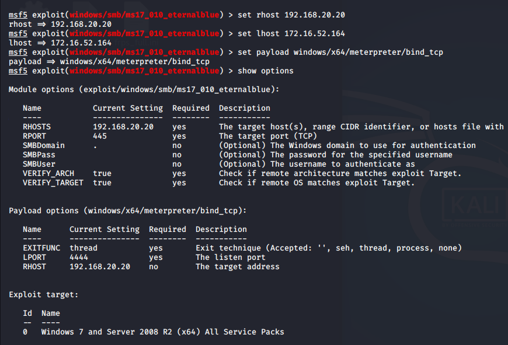Click the SMBUser option name
This screenshot has width=508, height=345.
pyautogui.click(x=39, y=164)
